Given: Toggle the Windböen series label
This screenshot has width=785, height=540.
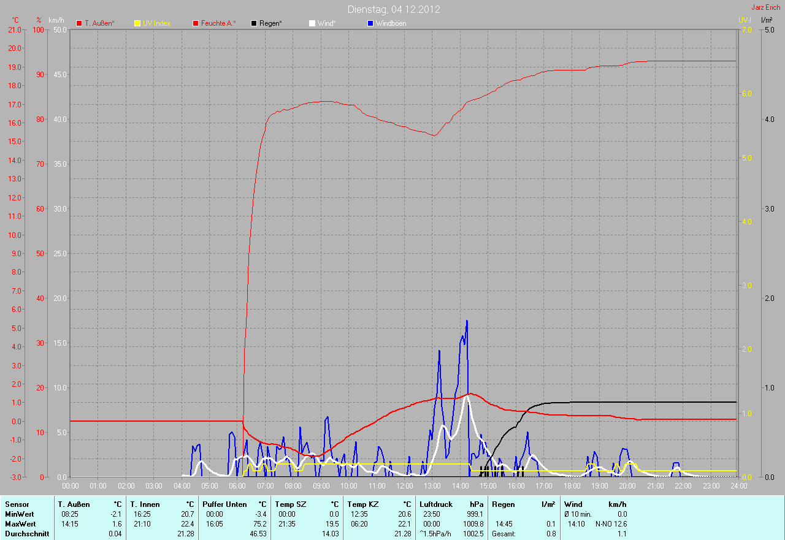Looking at the screenshot, I should click(x=391, y=23).
